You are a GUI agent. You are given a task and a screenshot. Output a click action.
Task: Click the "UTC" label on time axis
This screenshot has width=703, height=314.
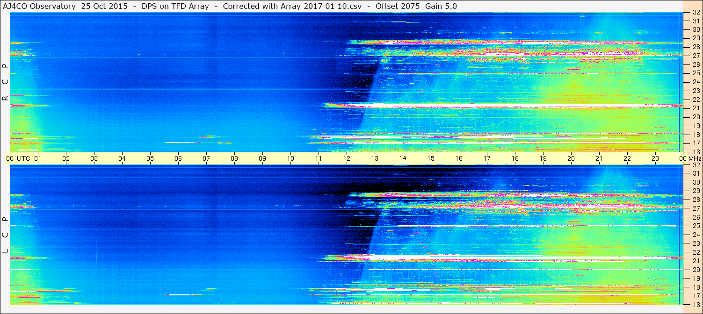pyautogui.click(x=23, y=158)
